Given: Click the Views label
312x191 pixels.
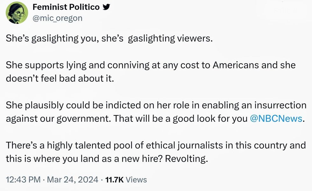Looking at the screenshot, I should pos(137,180).
